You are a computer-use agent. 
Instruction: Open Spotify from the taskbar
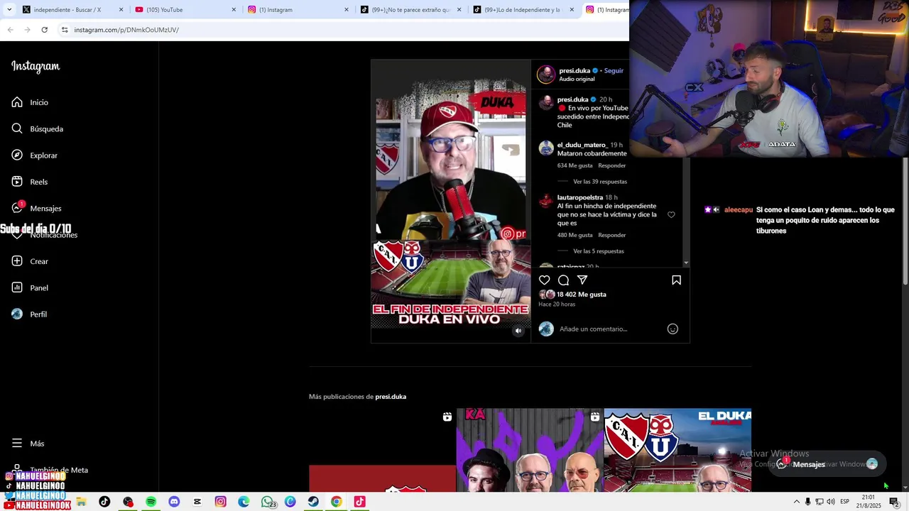(151, 502)
